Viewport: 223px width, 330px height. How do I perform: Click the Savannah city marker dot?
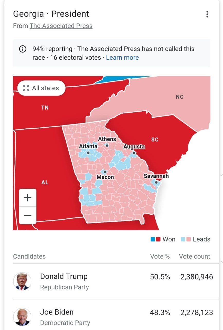pyautogui.click(x=156, y=182)
